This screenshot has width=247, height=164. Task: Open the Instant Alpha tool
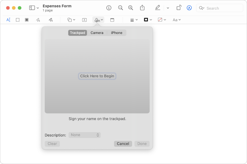(27, 19)
